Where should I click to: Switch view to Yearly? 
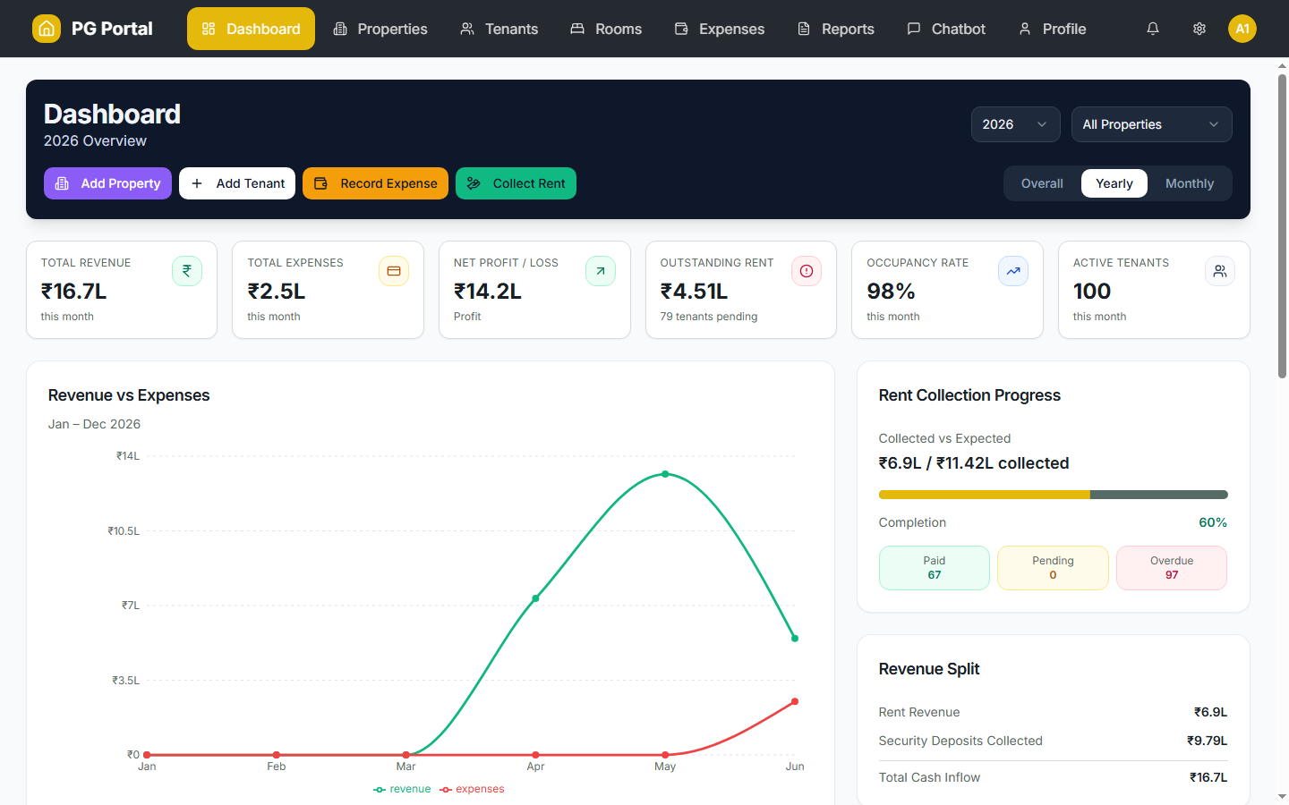click(x=1114, y=183)
